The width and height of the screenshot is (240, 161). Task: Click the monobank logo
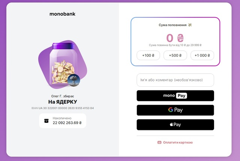[x=62, y=14]
